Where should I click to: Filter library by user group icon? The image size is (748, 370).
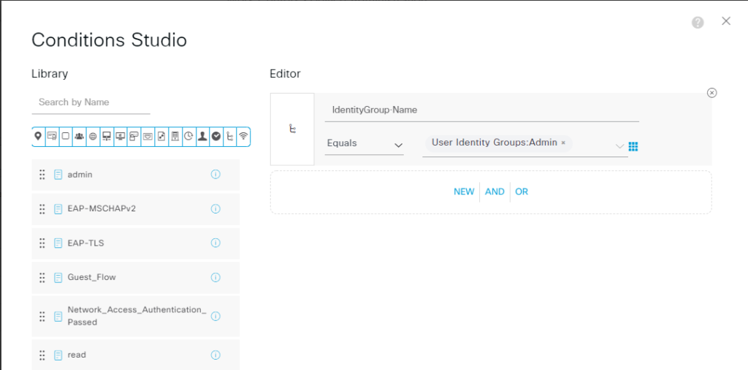[79, 136]
